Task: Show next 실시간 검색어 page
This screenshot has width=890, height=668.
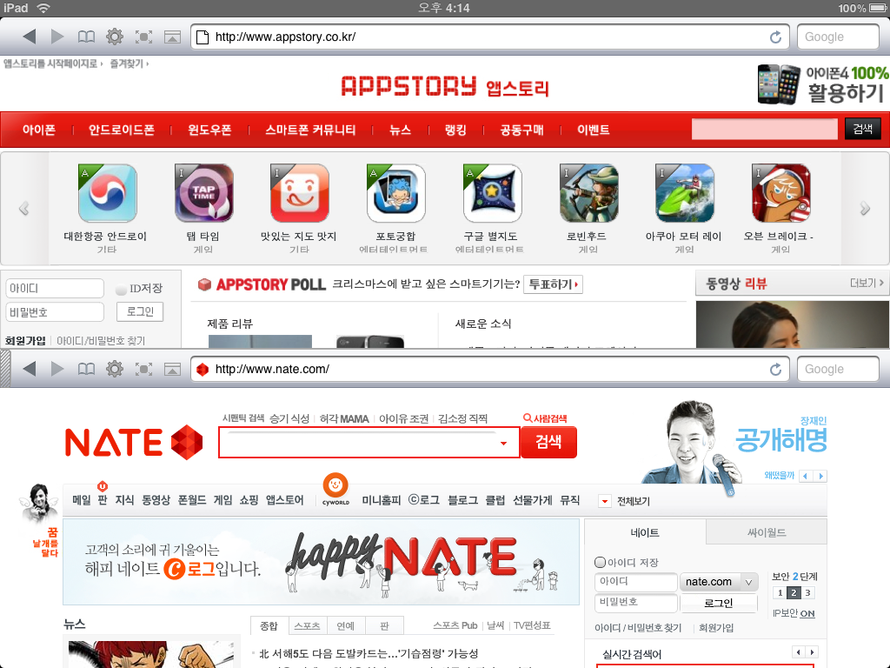Action: pos(813,652)
